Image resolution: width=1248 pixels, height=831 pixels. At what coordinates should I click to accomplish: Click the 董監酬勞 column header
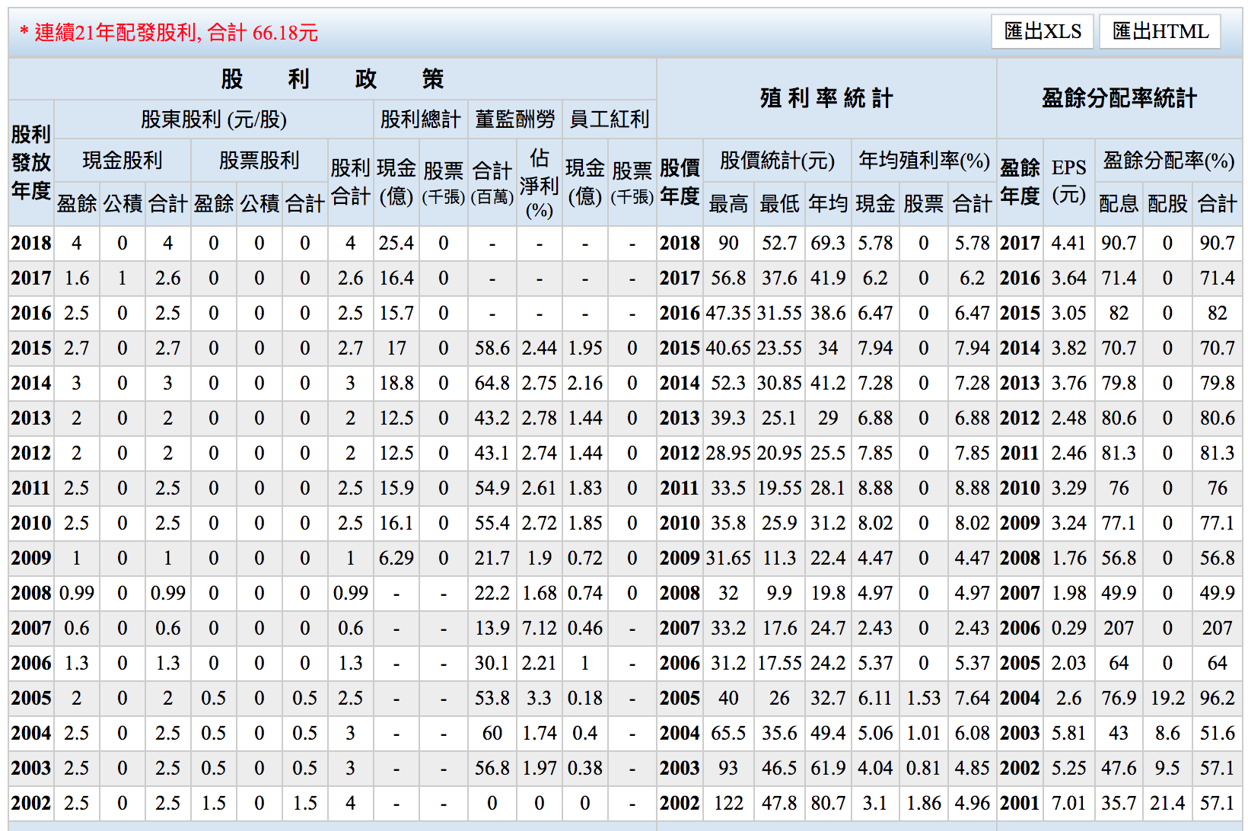(x=515, y=119)
